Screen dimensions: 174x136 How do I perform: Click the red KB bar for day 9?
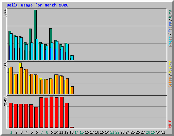point(51,112)
